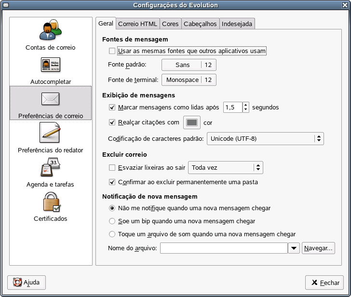
Task: Open the citation highlight color swatch
Action: 192,122
